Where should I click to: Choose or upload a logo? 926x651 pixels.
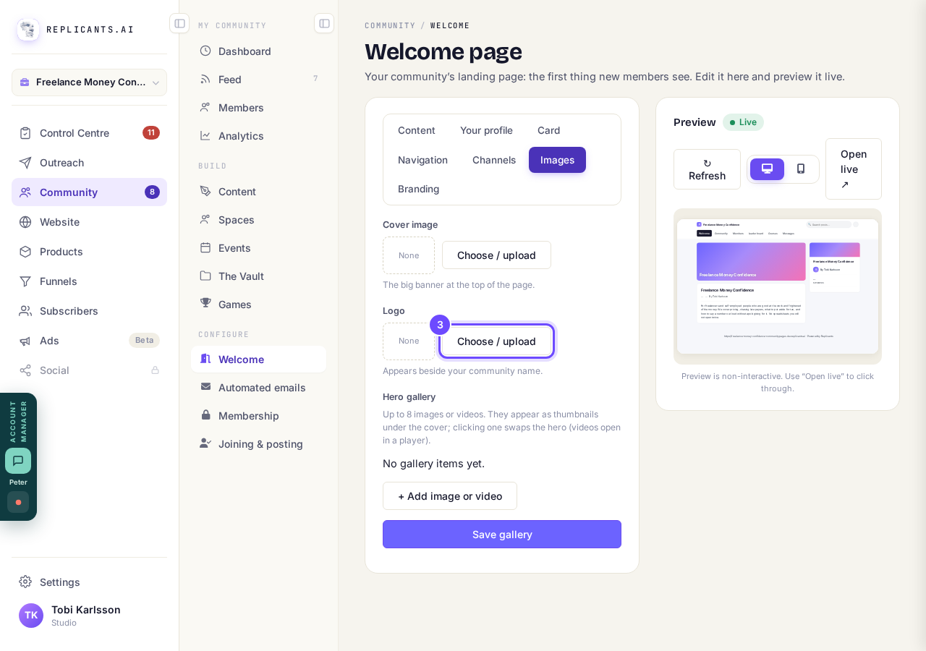pyautogui.click(x=496, y=341)
